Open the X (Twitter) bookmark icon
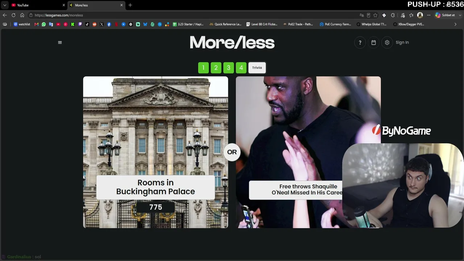This screenshot has width=464, height=261. pyautogui.click(x=102, y=24)
